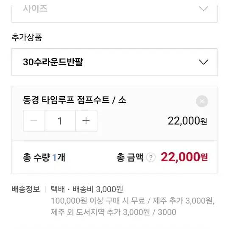
Task: Increase quantity with the plus button
Action: point(86,121)
